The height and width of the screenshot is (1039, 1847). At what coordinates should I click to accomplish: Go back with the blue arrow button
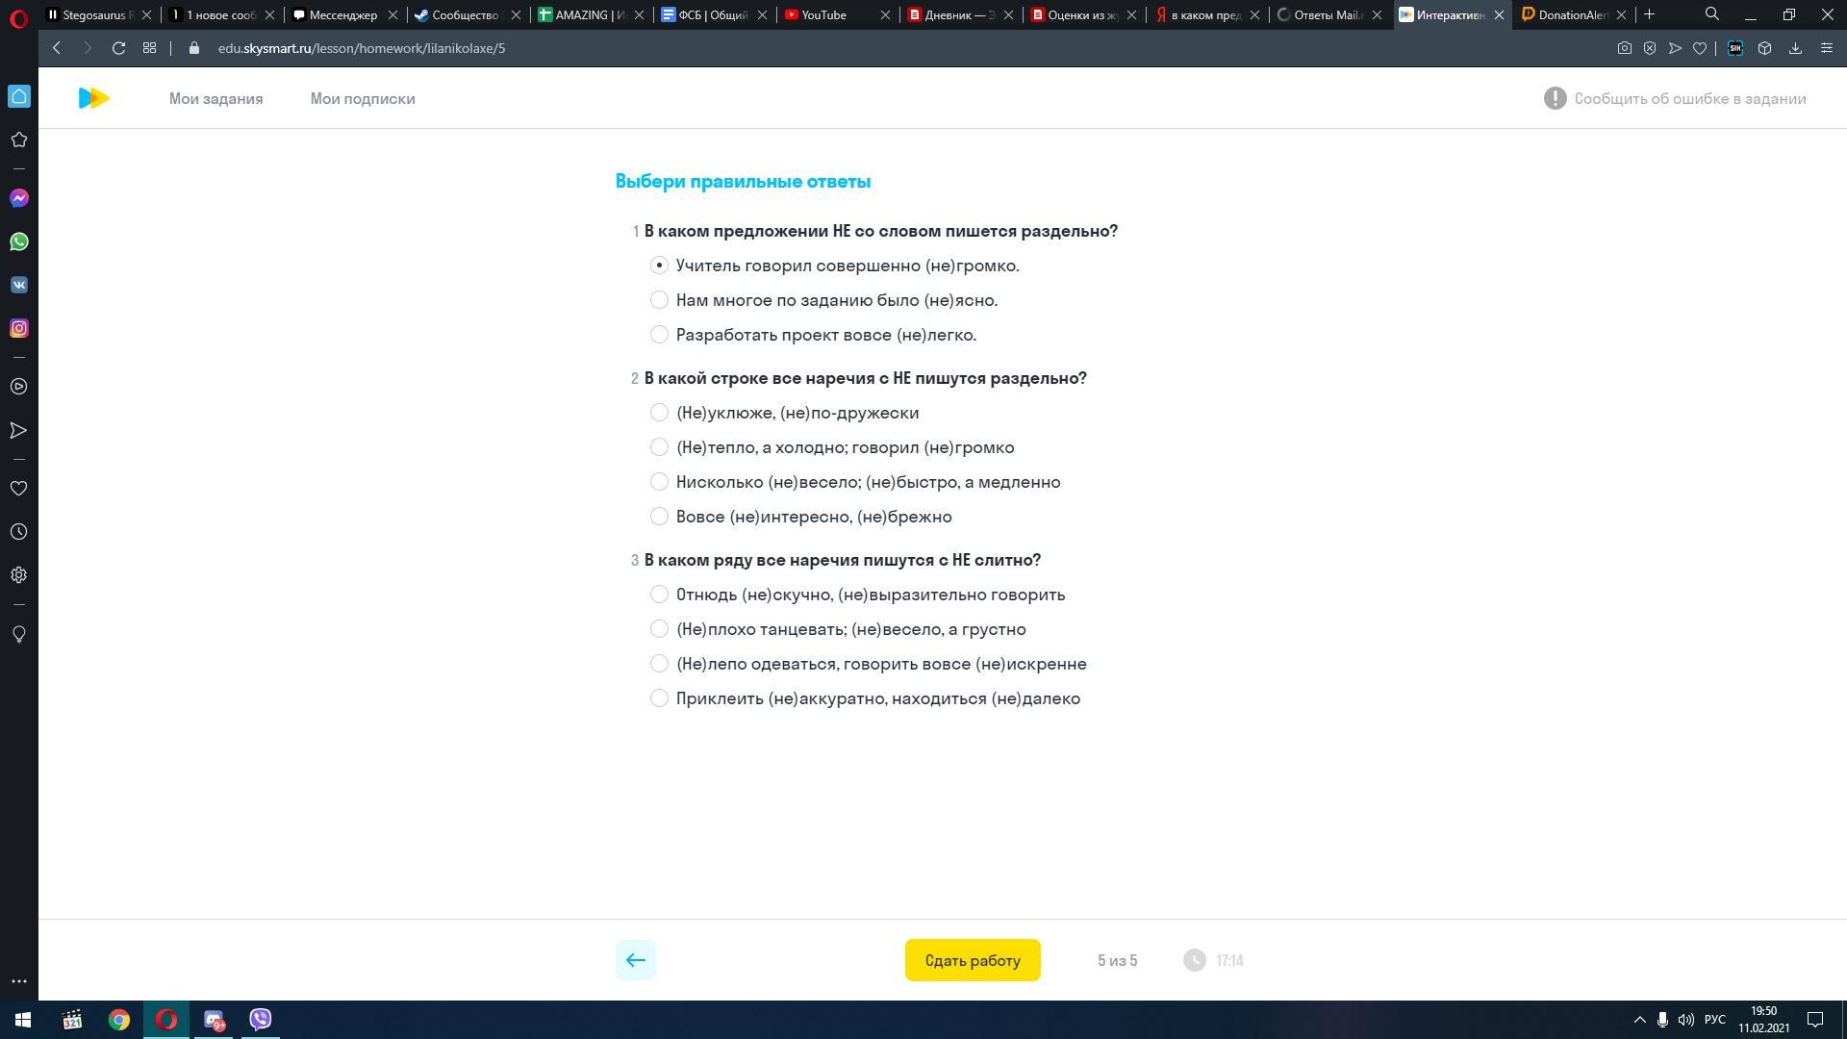[635, 960]
